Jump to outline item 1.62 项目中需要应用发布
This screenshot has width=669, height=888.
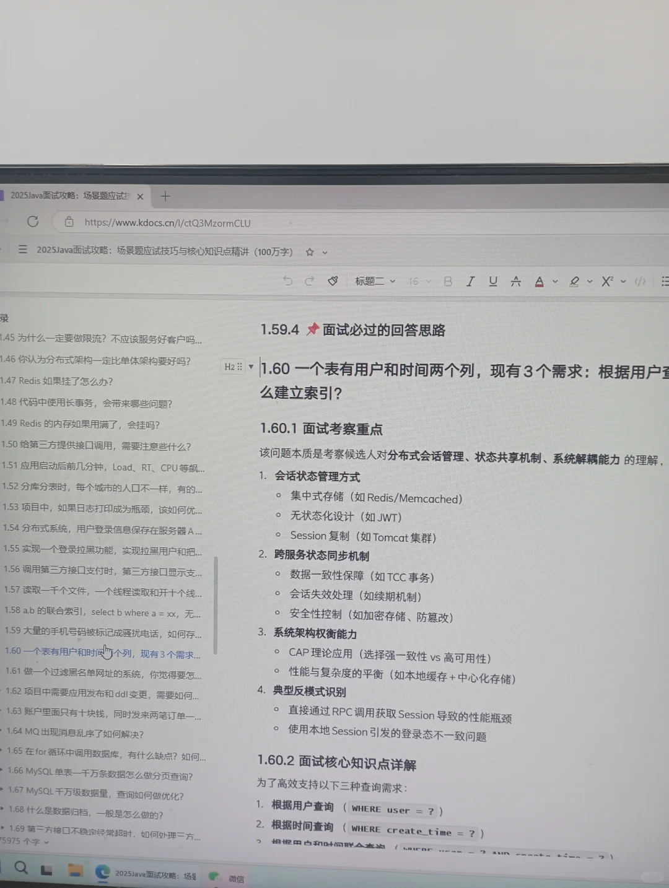point(103,694)
